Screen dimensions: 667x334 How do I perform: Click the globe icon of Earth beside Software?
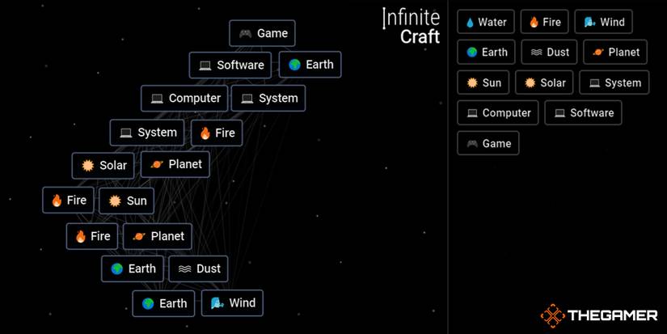(294, 65)
